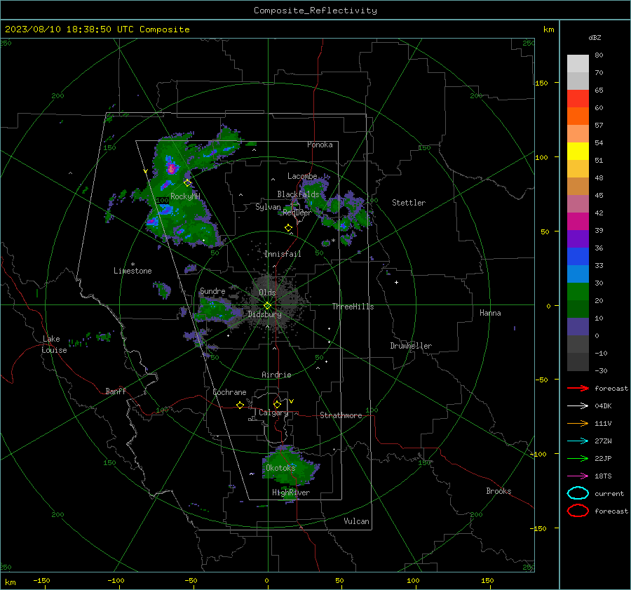631x590 pixels.
Task: Click the Airdrie label
Action: tap(276, 375)
